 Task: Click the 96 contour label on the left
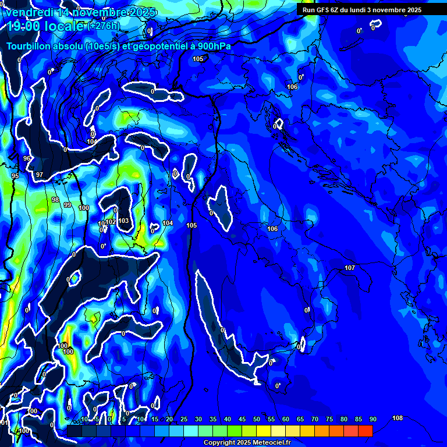pyautogui.click(x=27, y=158)
